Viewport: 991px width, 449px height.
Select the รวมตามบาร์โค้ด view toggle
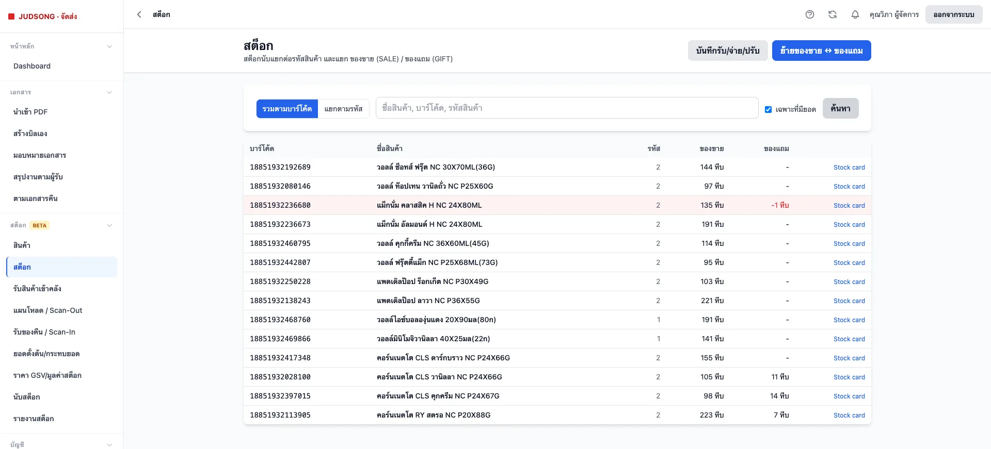pos(287,109)
